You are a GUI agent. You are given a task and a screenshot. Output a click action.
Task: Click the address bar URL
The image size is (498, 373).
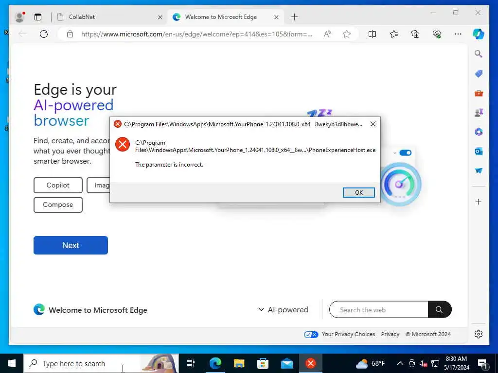[x=196, y=34]
